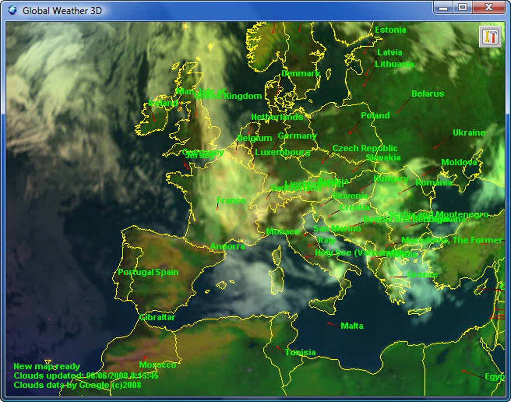Click the Czech Republic label
Screen dimensions: 511x402
tap(365, 148)
